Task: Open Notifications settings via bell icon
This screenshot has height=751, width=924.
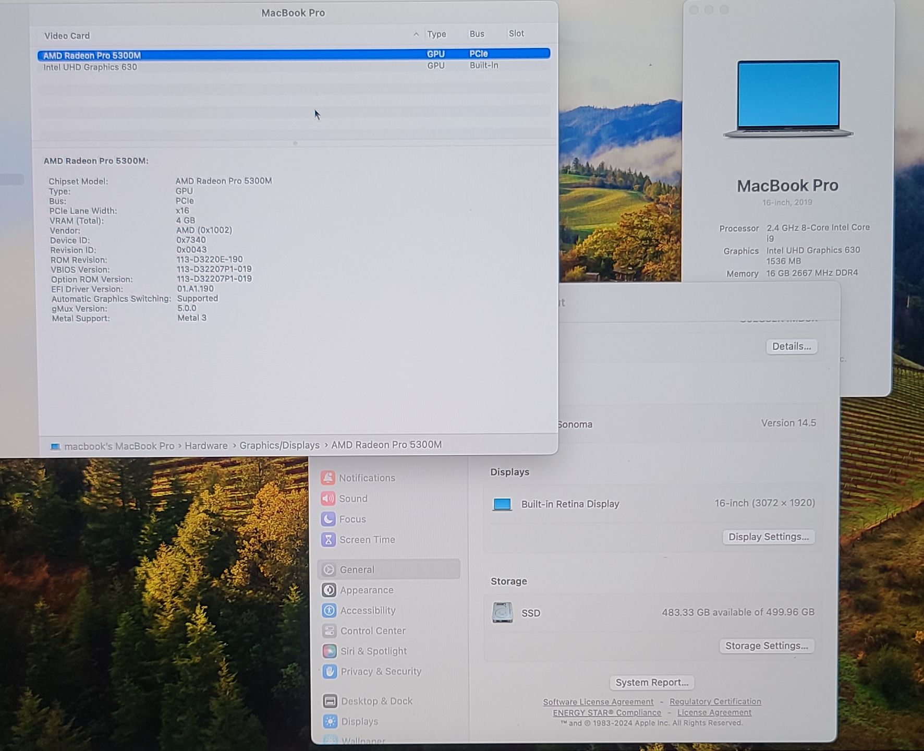Action: pos(328,478)
